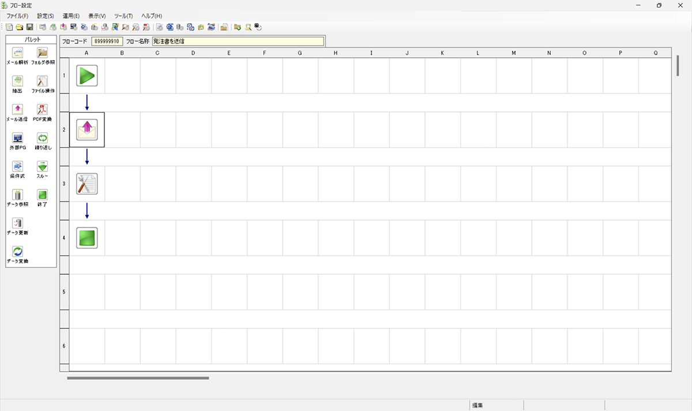The height and width of the screenshot is (411, 692).
Task: Select the メール送信 palette icon
Action: click(17, 109)
